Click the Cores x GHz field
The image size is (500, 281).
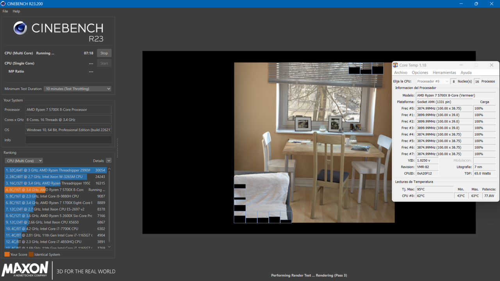point(68,120)
